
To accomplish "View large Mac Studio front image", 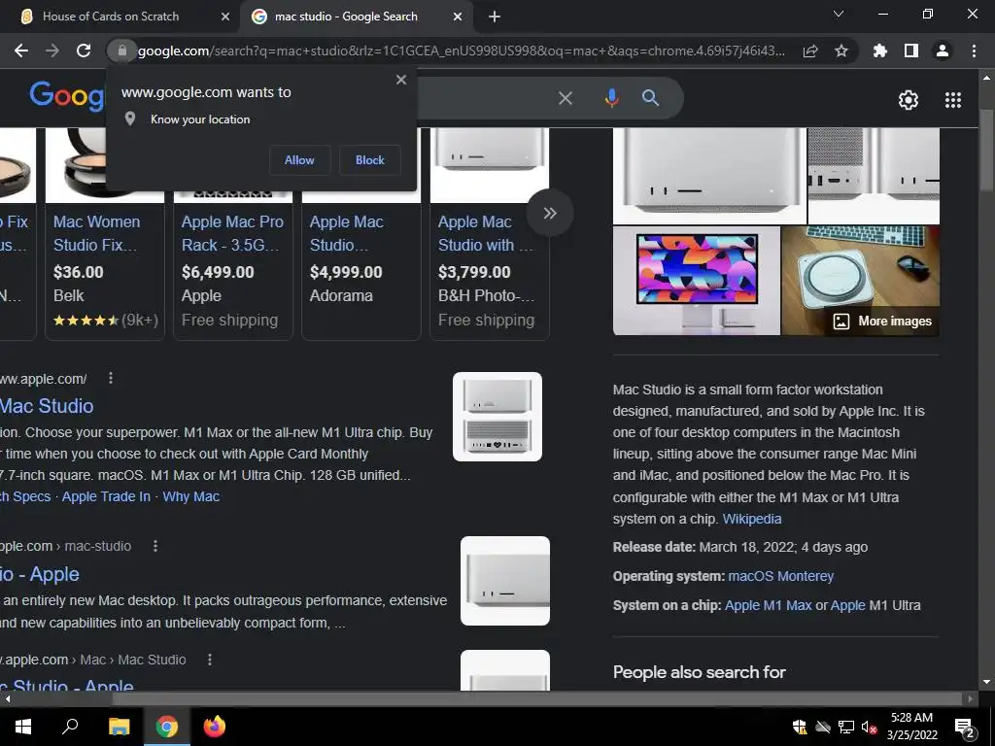I will coord(709,176).
